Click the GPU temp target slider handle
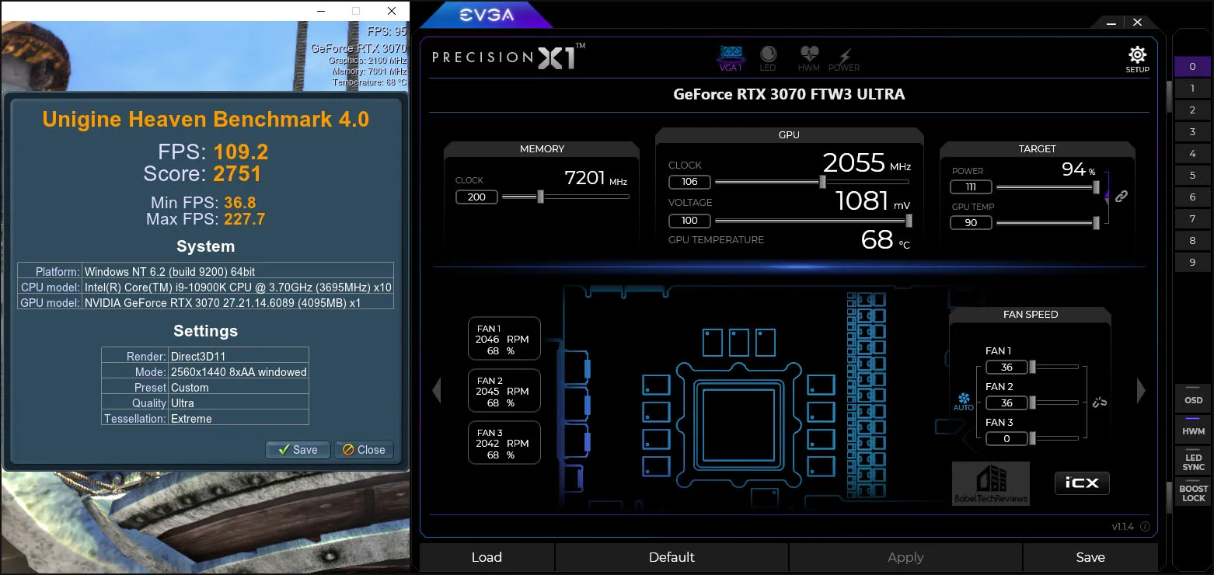 coord(1096,223)
